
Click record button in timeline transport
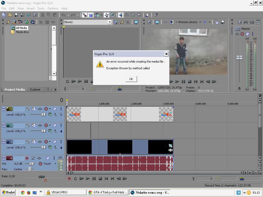[x=69, y=179]
